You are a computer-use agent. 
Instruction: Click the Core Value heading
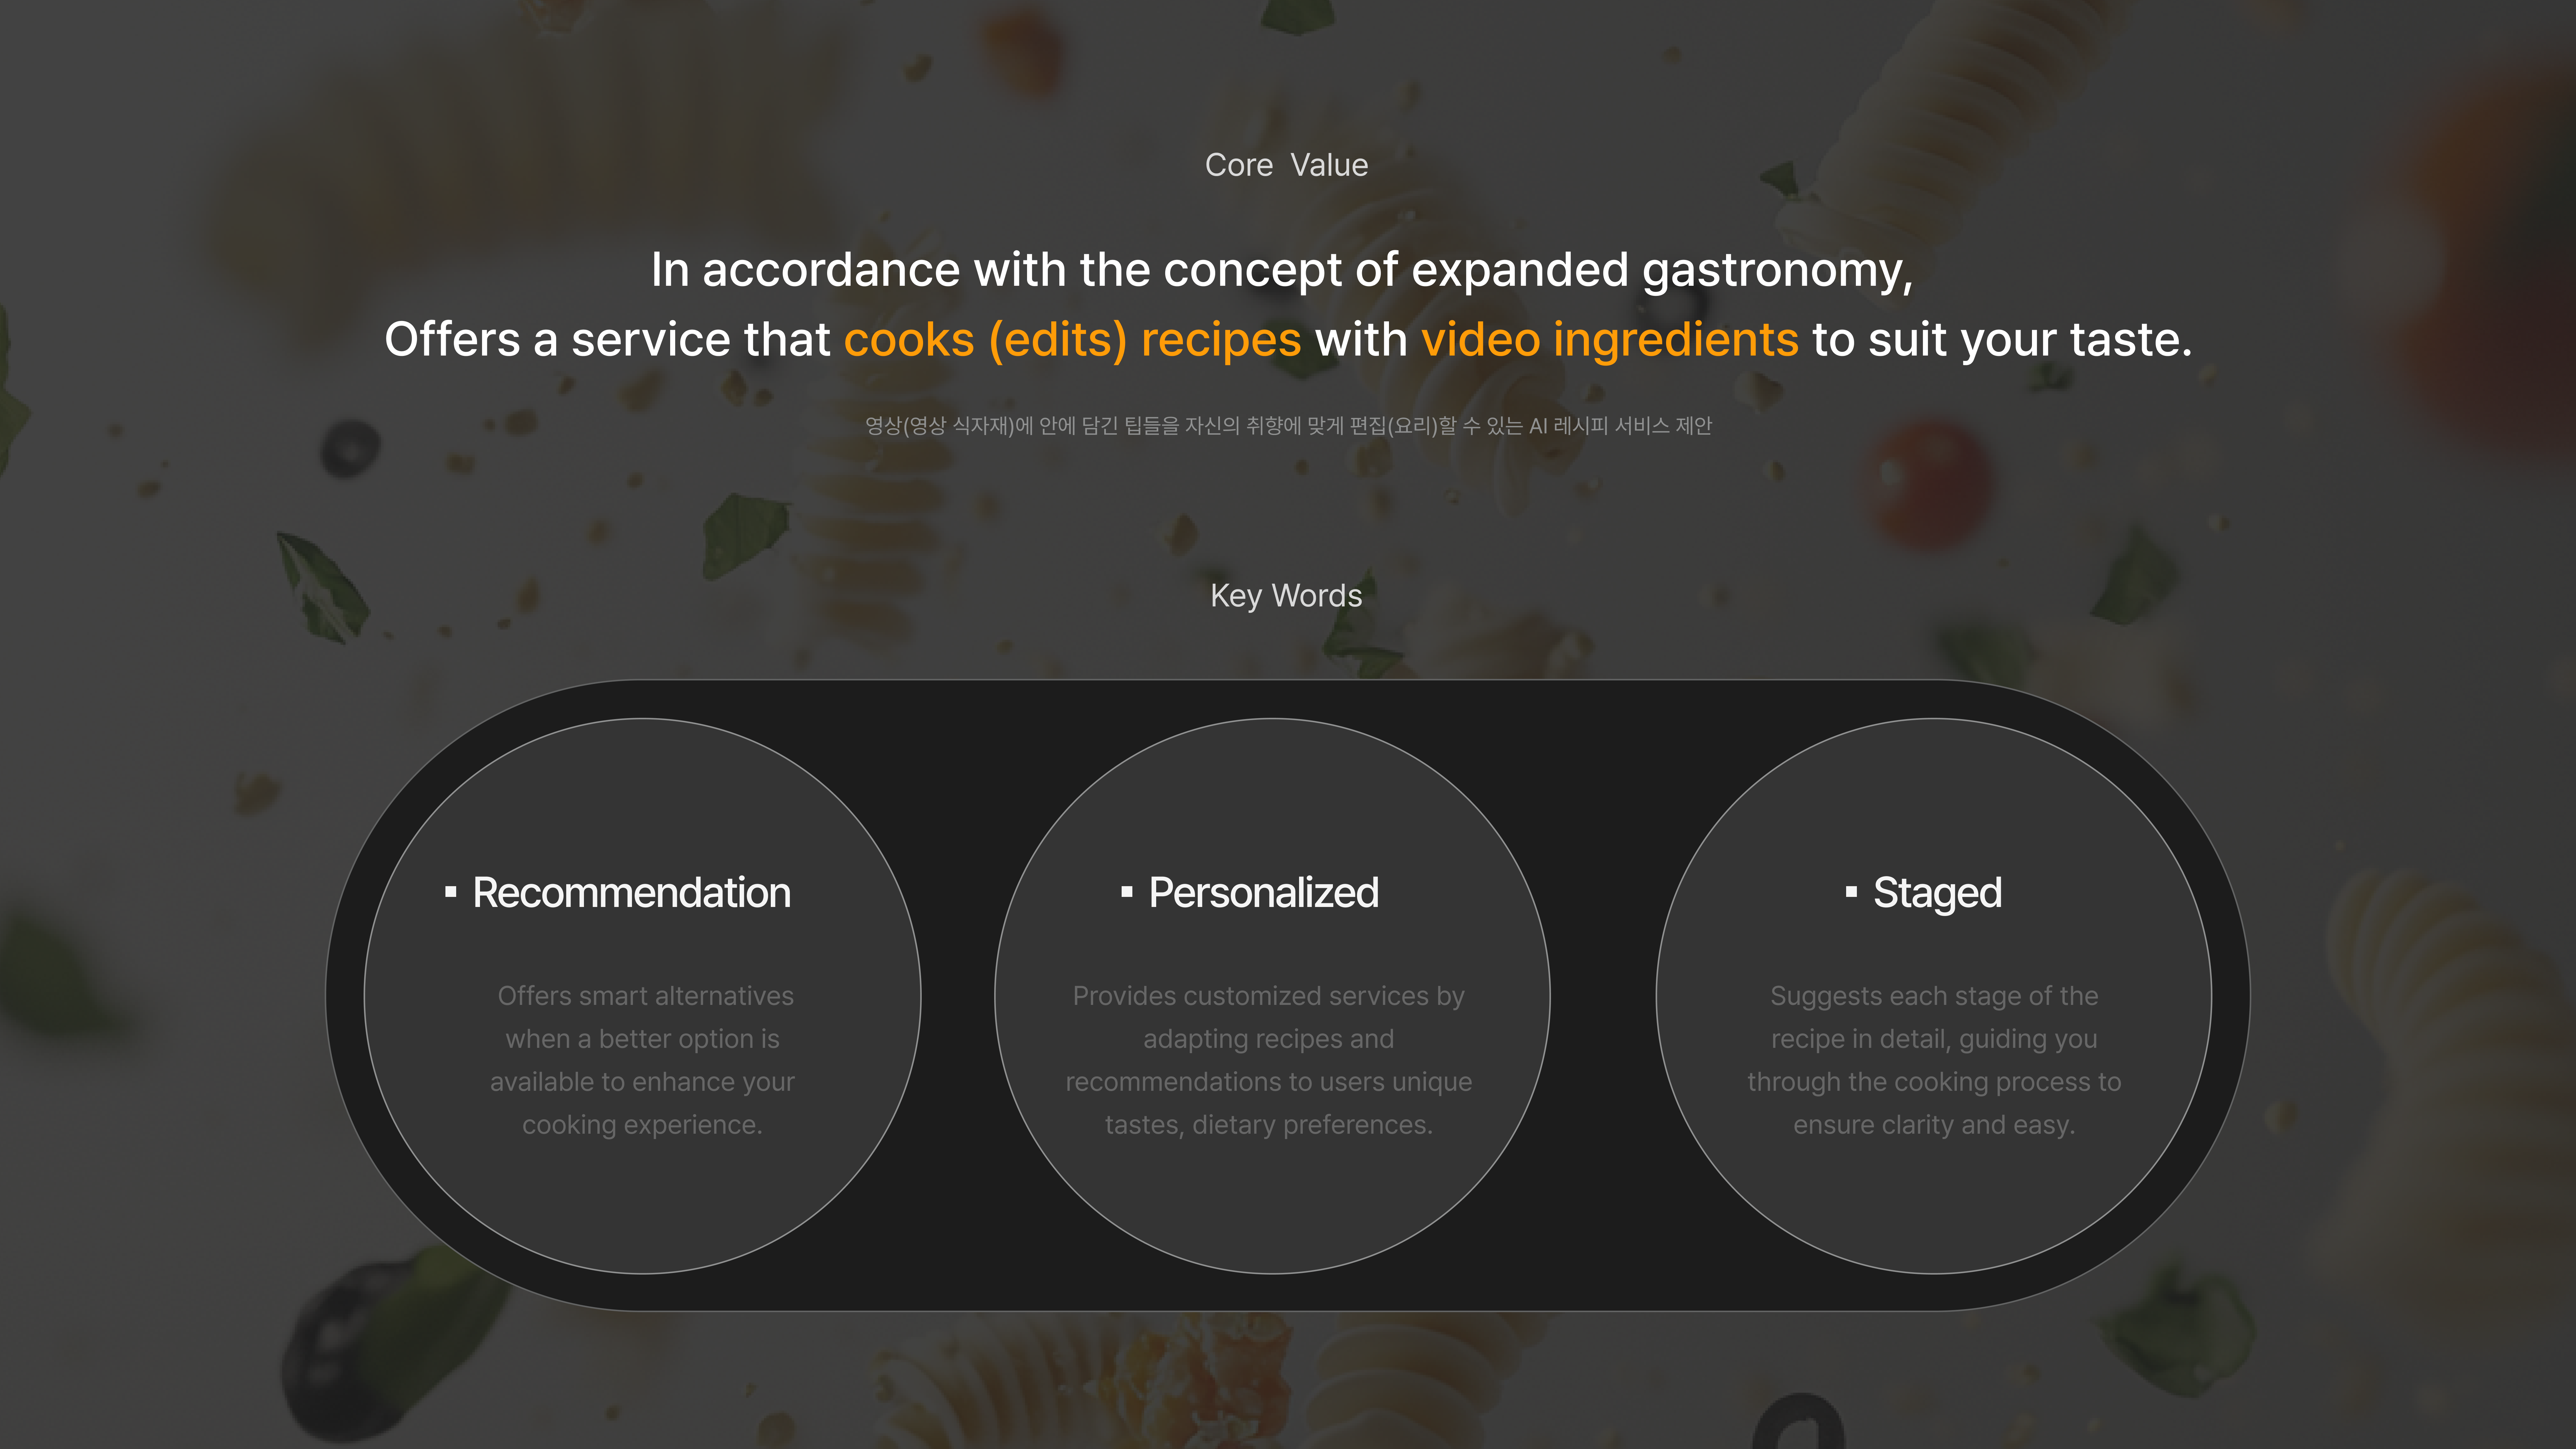click(x=1286, y=165)
